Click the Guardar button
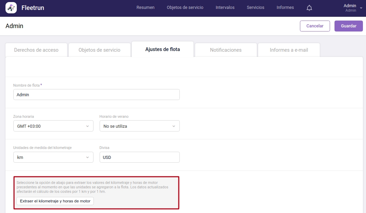 (349, 26)
